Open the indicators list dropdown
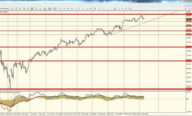Image resolution: width=192 pixels, height=116 pixels. pos(45,9)
